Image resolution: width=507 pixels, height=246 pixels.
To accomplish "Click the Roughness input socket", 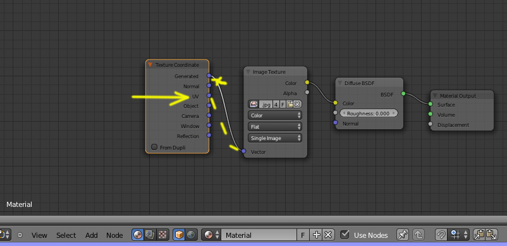I will pyautogui.click(x=335, y=113).
